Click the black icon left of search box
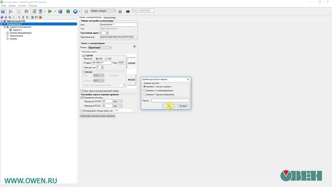This screenshot has height=187, width=332. 128,11
